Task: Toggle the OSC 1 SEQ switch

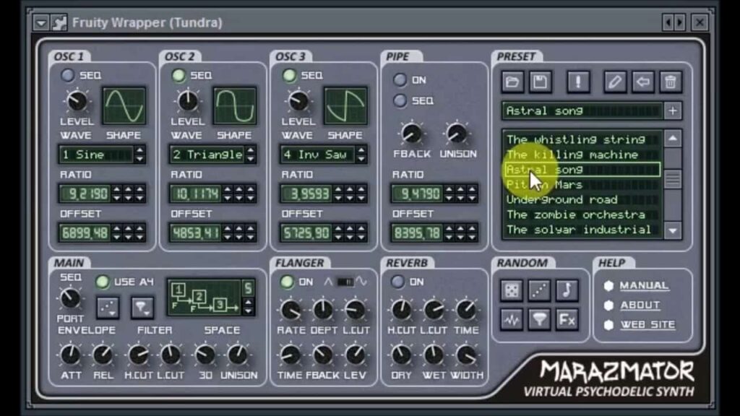Action: [x=68, y=75]
